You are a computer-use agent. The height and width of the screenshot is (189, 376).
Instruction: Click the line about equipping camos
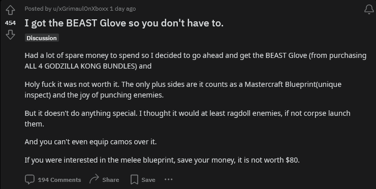[90, 142]
